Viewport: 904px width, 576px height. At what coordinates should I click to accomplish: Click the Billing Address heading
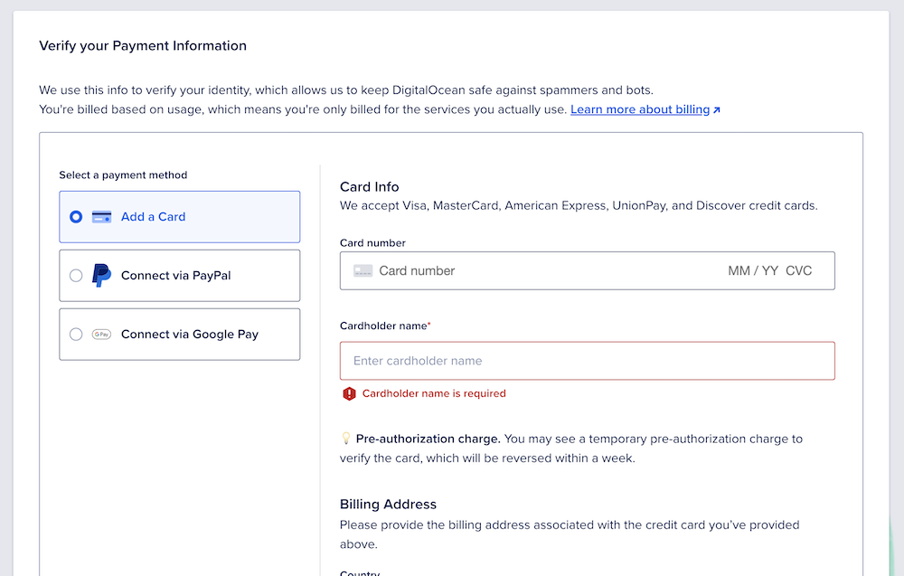(388, 505)
